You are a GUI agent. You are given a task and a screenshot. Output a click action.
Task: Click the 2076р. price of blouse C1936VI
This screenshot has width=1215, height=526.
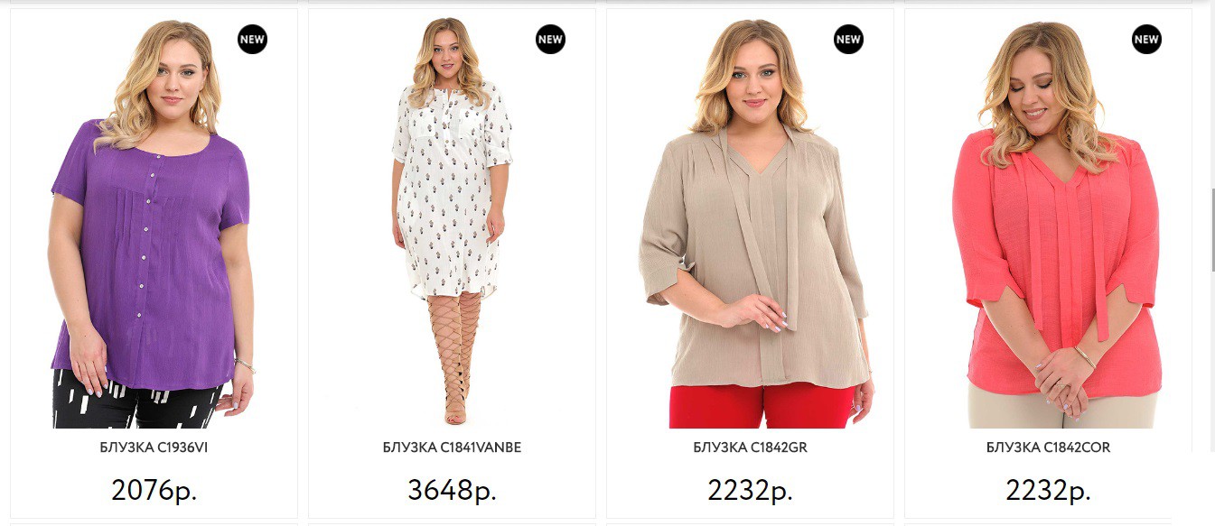(154, 490)
